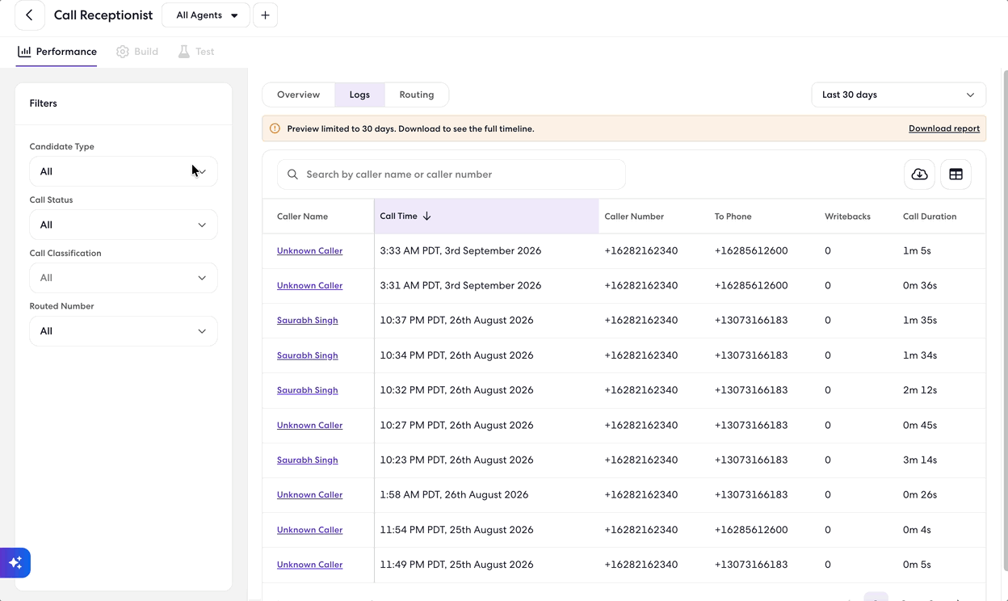Click the "Filters" panel heading
Viewport: 1008px width, 601px height.
tap(44, 103)
